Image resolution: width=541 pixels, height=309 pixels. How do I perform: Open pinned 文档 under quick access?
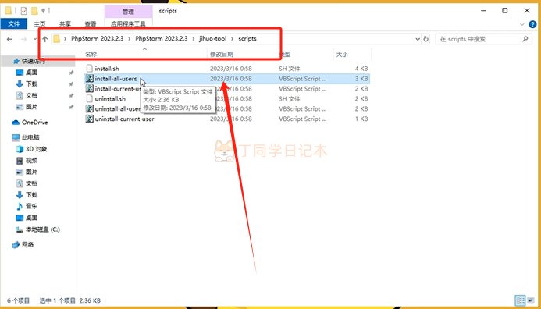(x=31, y=95)
